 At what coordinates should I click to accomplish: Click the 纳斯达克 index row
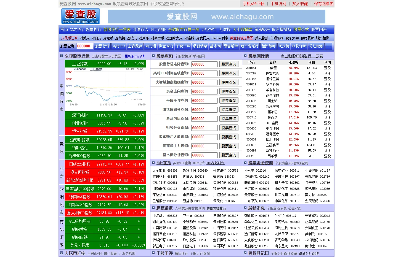(105, 148)
